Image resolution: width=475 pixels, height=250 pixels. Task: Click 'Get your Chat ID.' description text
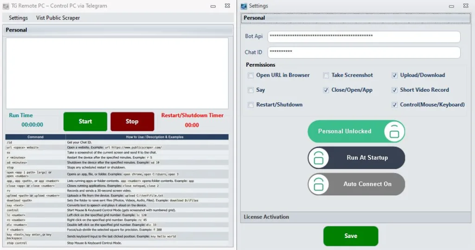click(79, 143)
